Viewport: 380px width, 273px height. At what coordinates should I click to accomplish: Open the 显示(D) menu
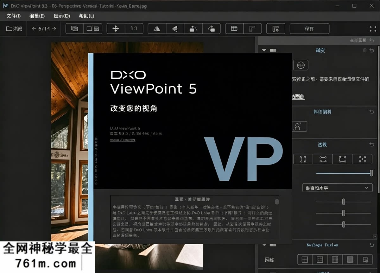62,16
